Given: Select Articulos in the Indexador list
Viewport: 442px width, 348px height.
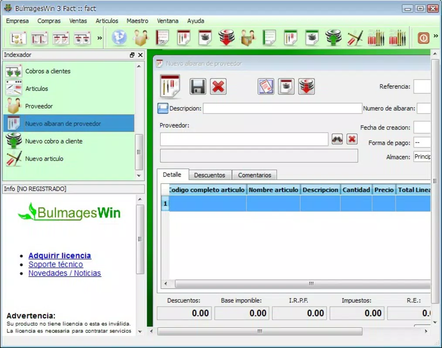Looking at the screenshot, I should 69,89.
